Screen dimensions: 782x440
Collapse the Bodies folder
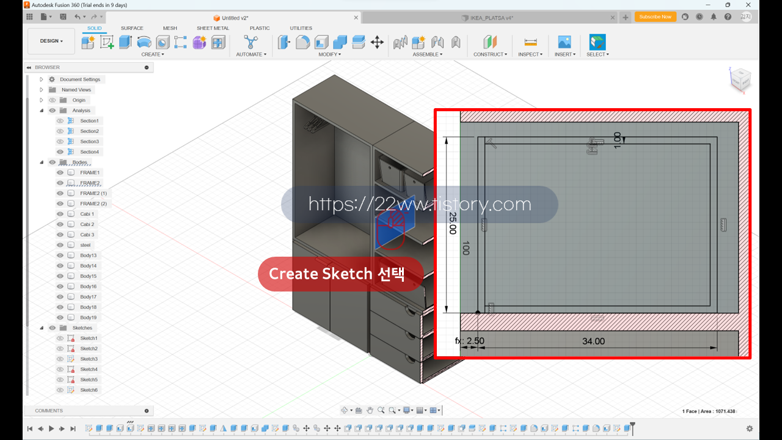(42, 162)
